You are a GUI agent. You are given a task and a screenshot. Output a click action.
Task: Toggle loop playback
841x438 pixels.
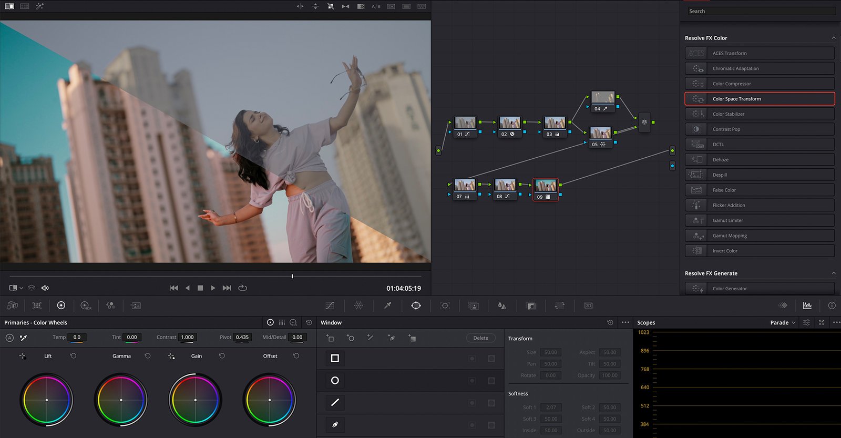(242, 288)
